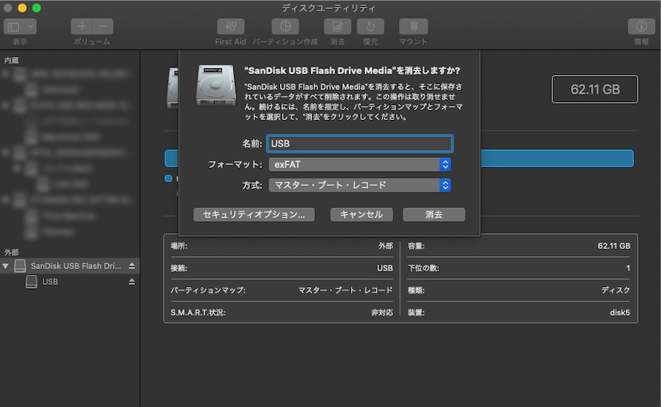Click the 62.11 GB capacity value in the table
Screen dimensions: 661x407
pos(614,246)
